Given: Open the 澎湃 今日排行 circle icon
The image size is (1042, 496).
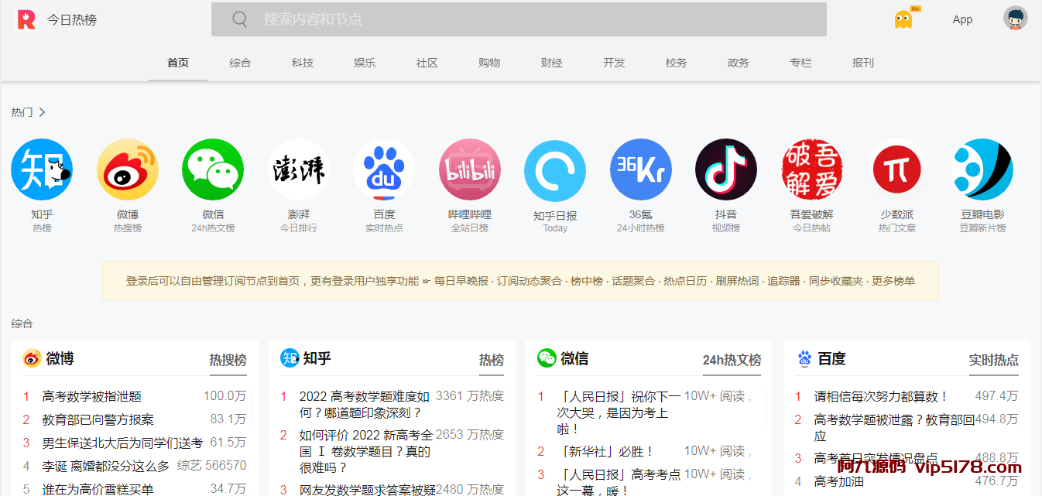Looking at the screenshot, I should tap(299, 169).
